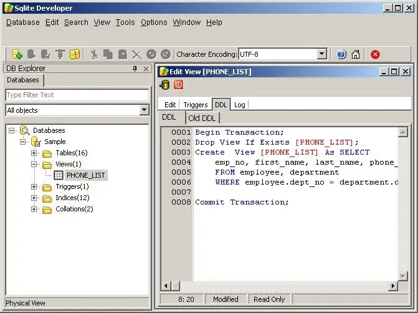Click the Type Filter Text field
The image size is (418, 313).
[x=77, y=95]
